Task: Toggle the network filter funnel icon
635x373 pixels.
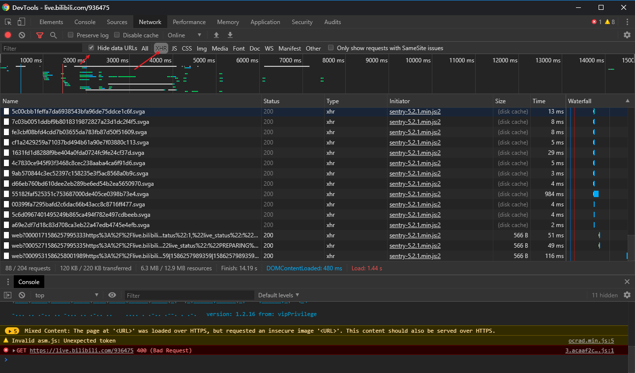Action: coord(40,35)
